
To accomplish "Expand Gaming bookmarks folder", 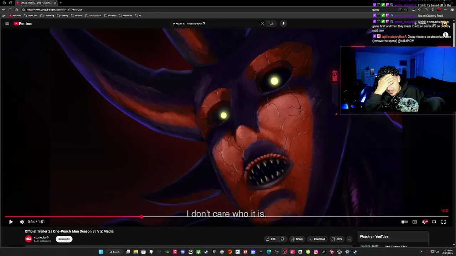I will [x=62, y=16].
